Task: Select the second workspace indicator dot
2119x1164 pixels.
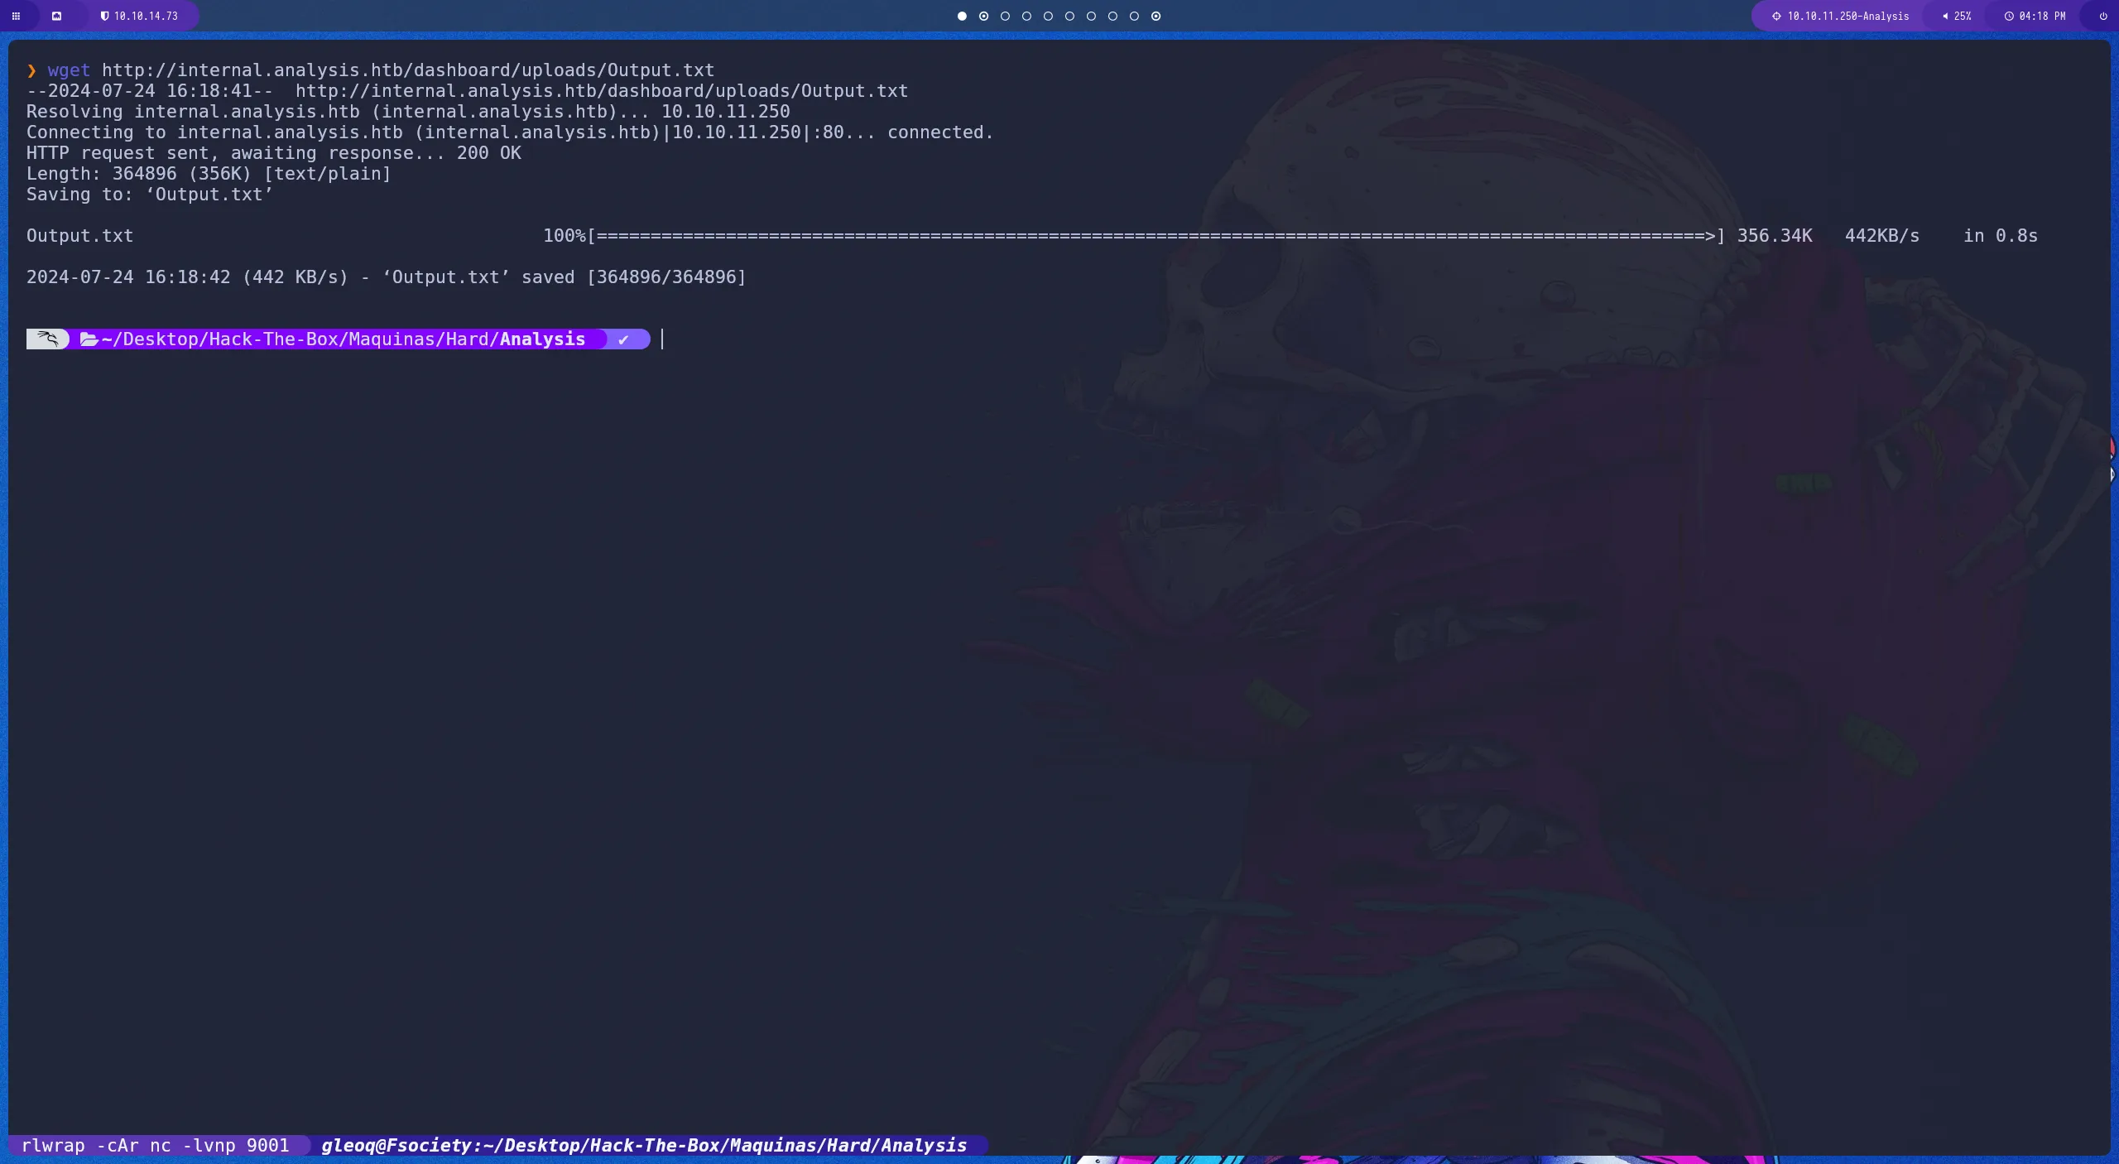Action: 983,16
